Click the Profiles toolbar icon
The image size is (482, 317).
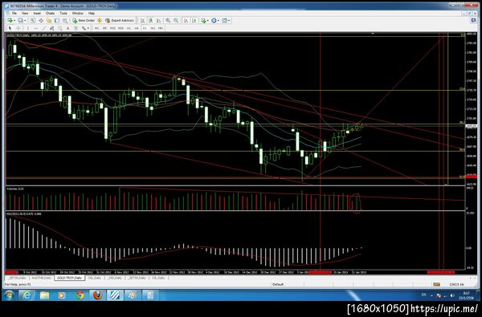click(x=20, y=21)
